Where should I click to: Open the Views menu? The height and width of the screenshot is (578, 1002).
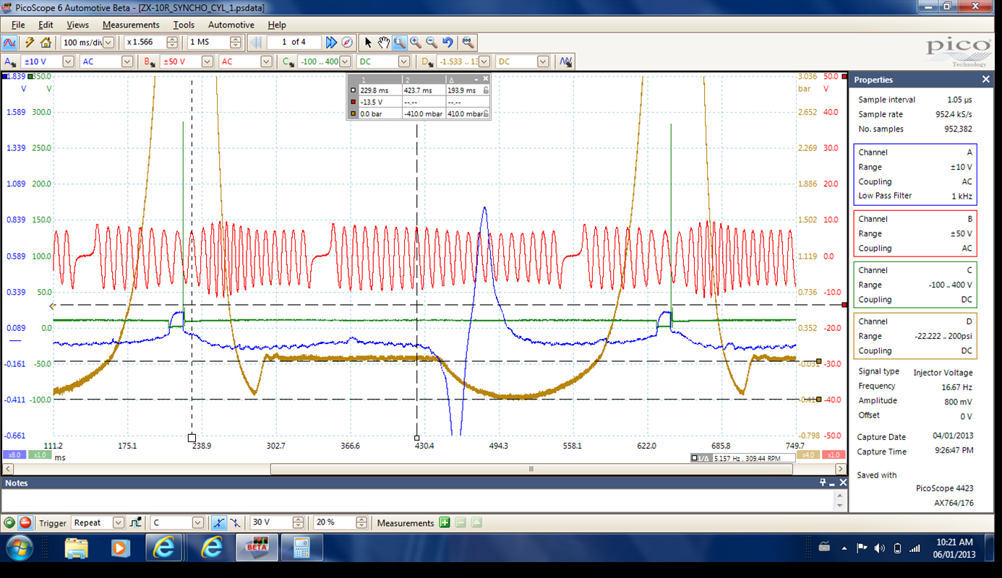coord(77,25)
